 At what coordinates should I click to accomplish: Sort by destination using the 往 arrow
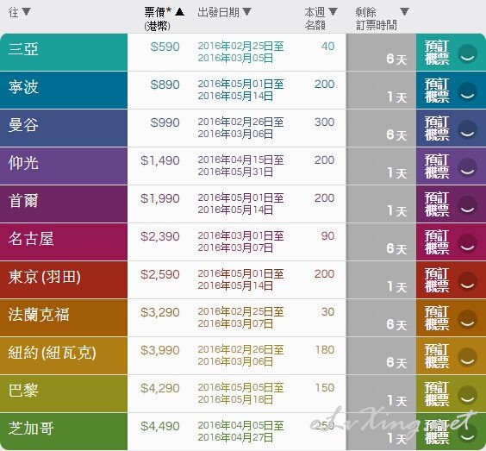click(27, 12)
